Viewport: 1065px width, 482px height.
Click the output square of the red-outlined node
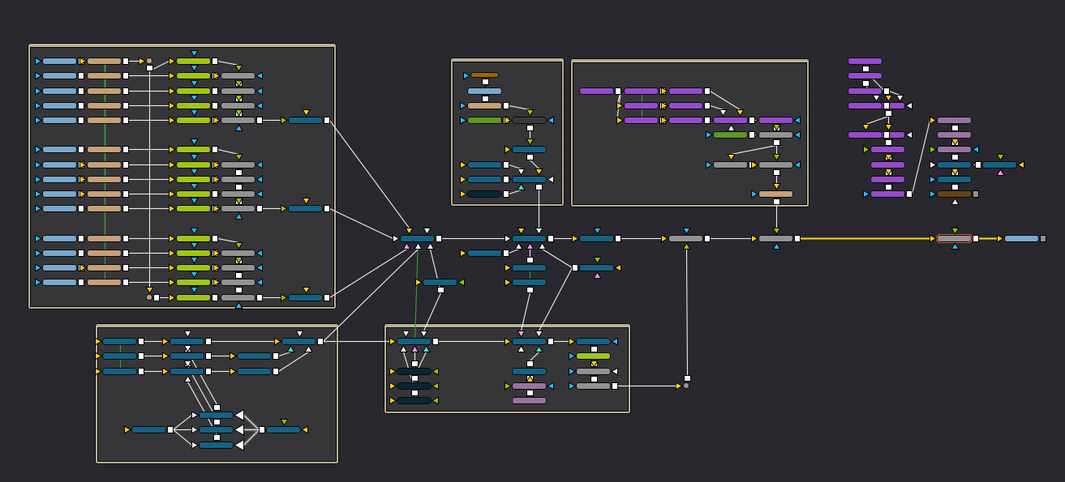pyautogui.click(x=976, y=239)
